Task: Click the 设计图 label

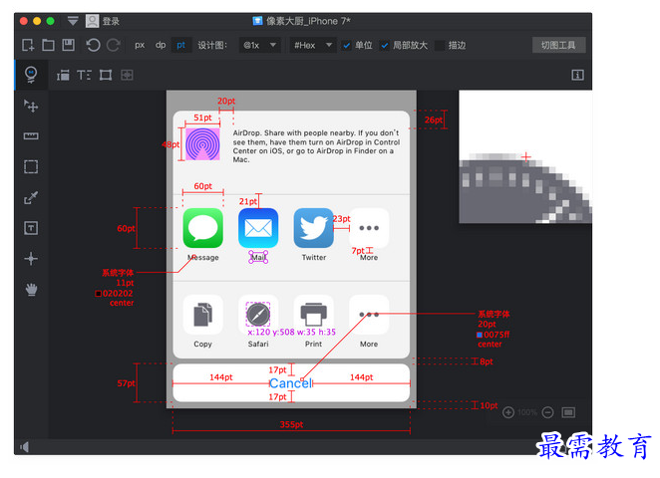Action: click(x=212, y=45)
